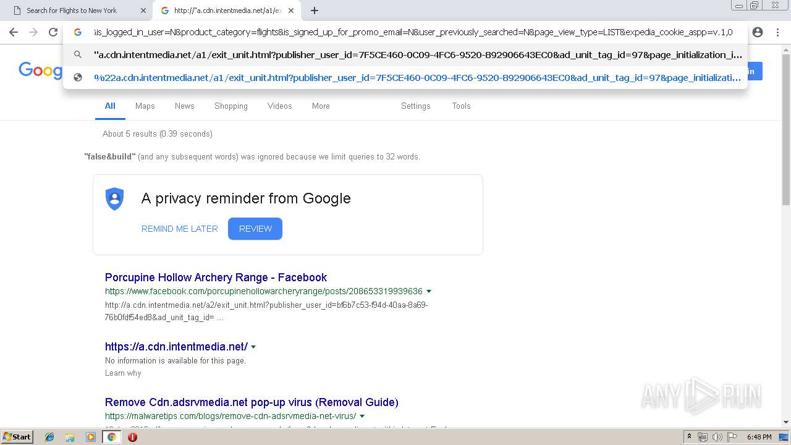Open File Explorer from taskbar

pyautogui.click(x=70, y=437)
